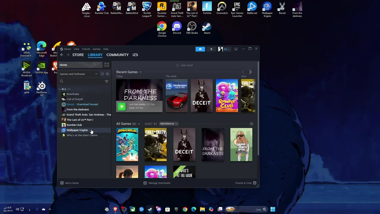380x214 pixels.
Task: Open Rocket League desktop shortcut
Action: [x=147, y=10]
